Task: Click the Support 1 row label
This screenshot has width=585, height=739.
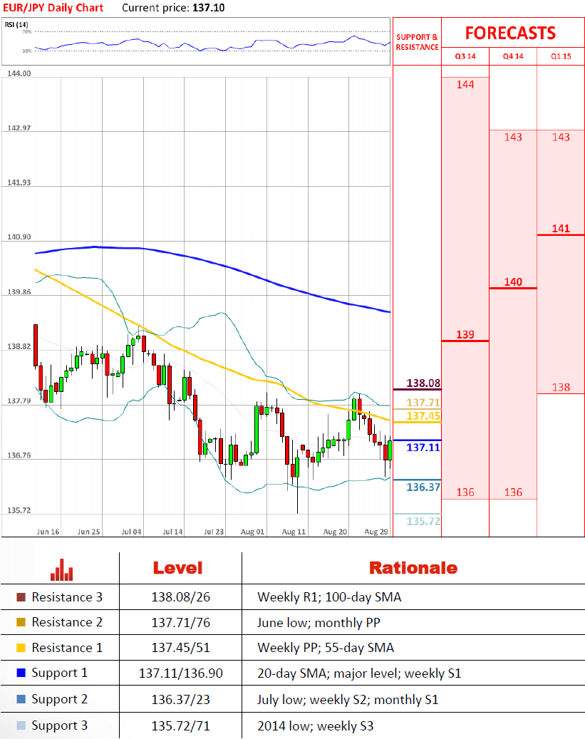Action: click(x=59, y=673)
